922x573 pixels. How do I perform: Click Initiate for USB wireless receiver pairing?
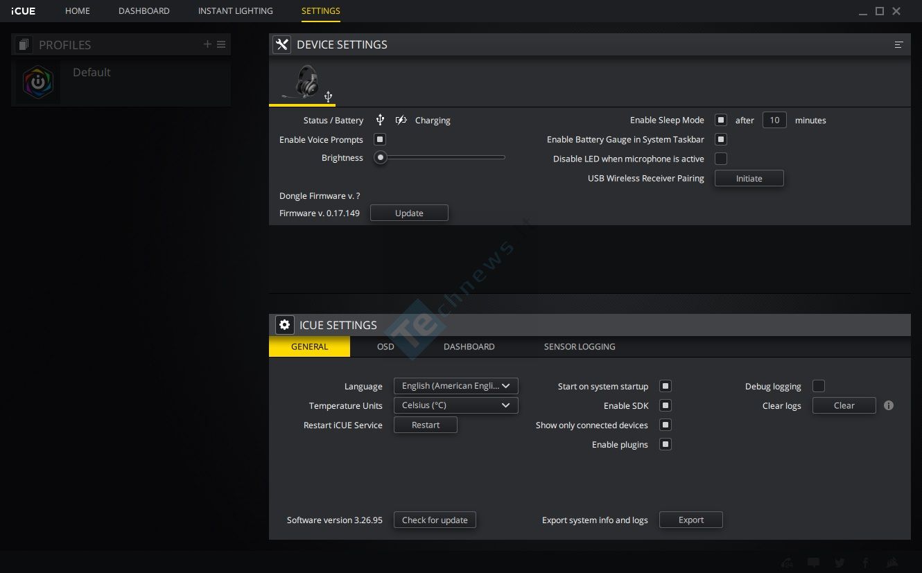click(749, 178)
